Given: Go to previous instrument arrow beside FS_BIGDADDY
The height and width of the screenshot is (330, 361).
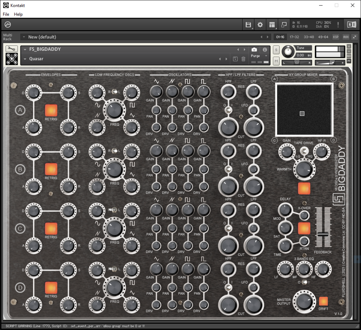Looking at the screenshot, I should [238, 49].
